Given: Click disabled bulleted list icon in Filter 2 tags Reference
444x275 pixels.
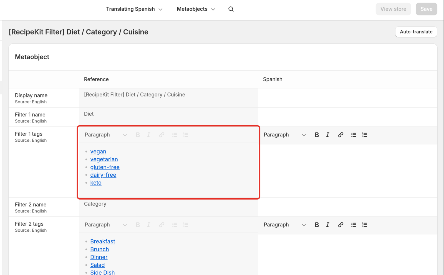Looking at the screenshot, I should tap(175, 225).
